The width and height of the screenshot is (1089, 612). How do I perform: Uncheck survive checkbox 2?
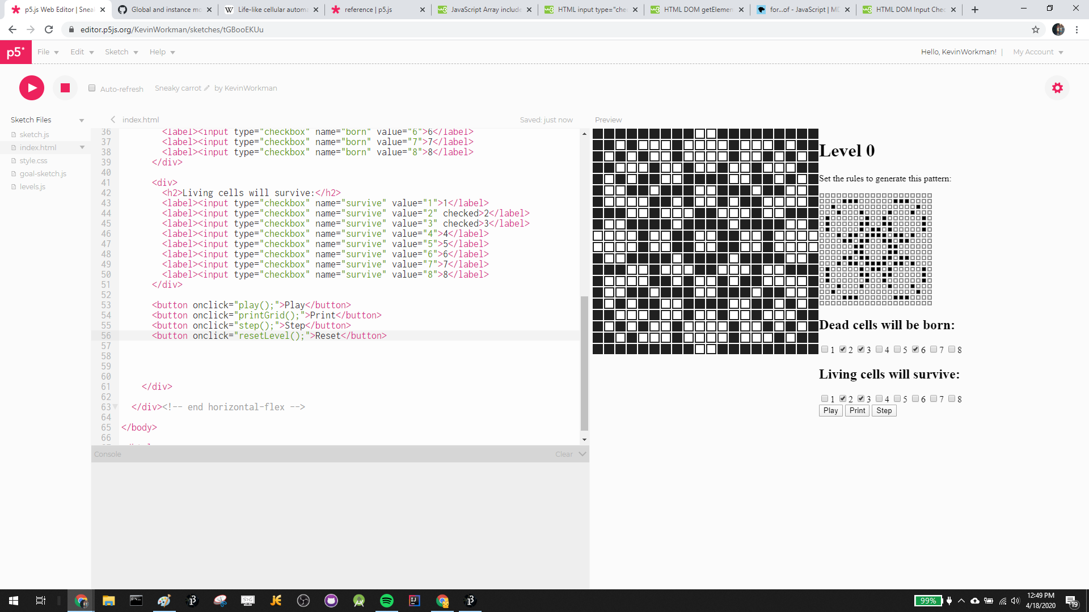843,398
